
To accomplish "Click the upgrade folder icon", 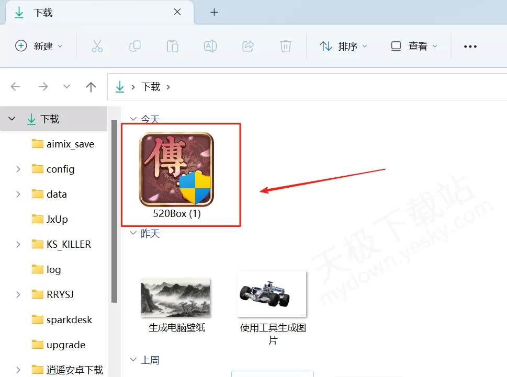I will point(38,345).
